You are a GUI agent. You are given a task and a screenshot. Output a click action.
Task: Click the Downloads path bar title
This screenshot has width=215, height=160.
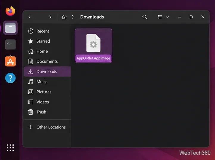click(x=92, y=17)
